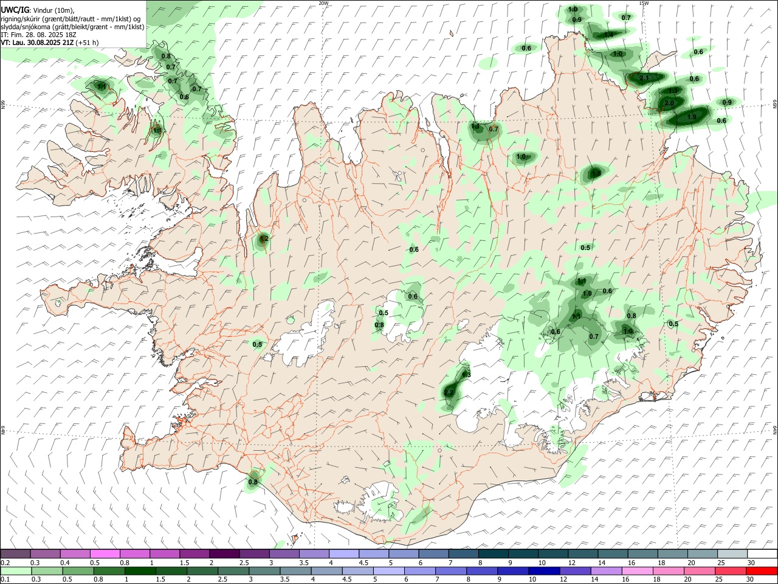Click the 15W longitude label at top
The width and height of the screenshot is (778, 584).
coord(643,3)
